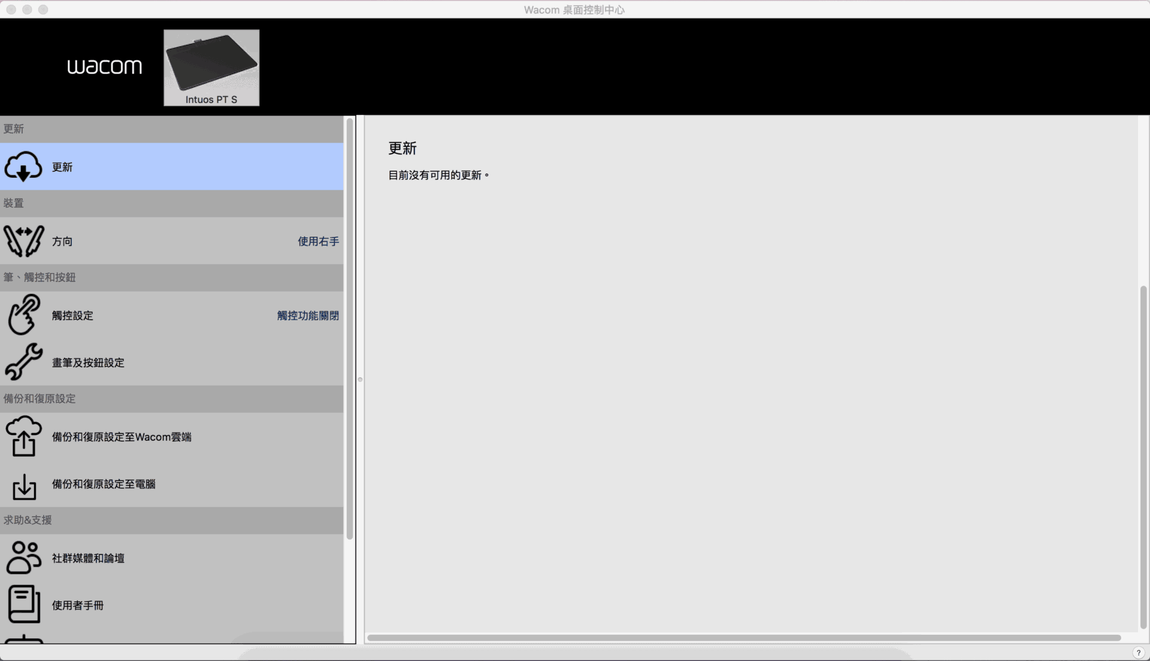This screenshot has width=1150, height=661.
Task: Open 社群媒體和論壇 entry
Action: point(172,558)
